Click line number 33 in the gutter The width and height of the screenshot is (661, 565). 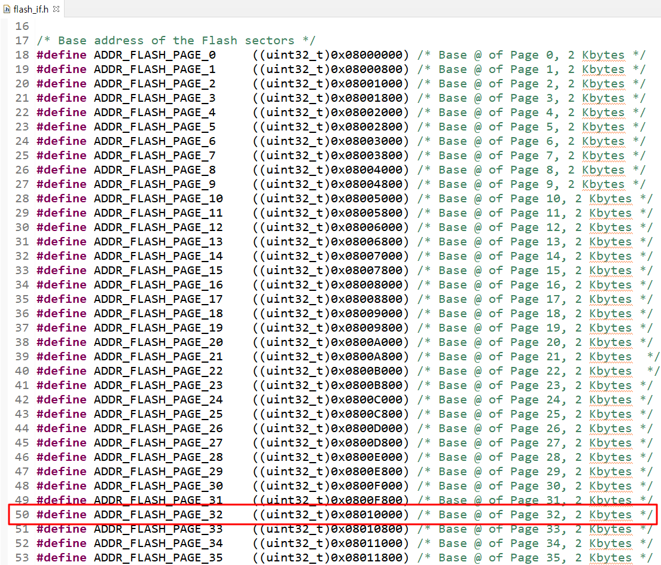click(x=22, y=270)
